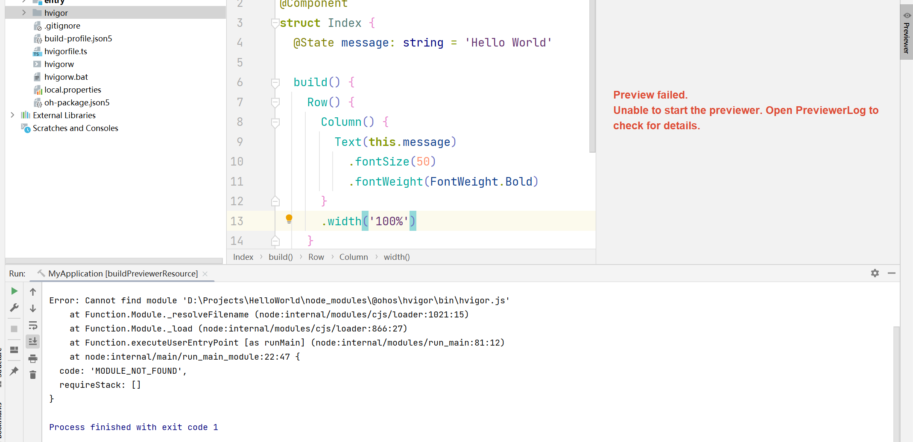
Task: Collapse Column() fold marker on line 8
Action: click(x=275, y=122)
